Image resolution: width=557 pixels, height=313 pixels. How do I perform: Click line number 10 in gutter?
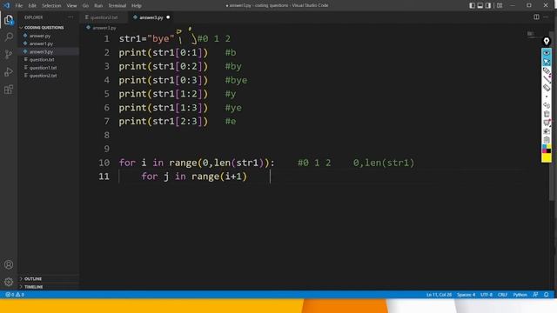pos(104,163)
